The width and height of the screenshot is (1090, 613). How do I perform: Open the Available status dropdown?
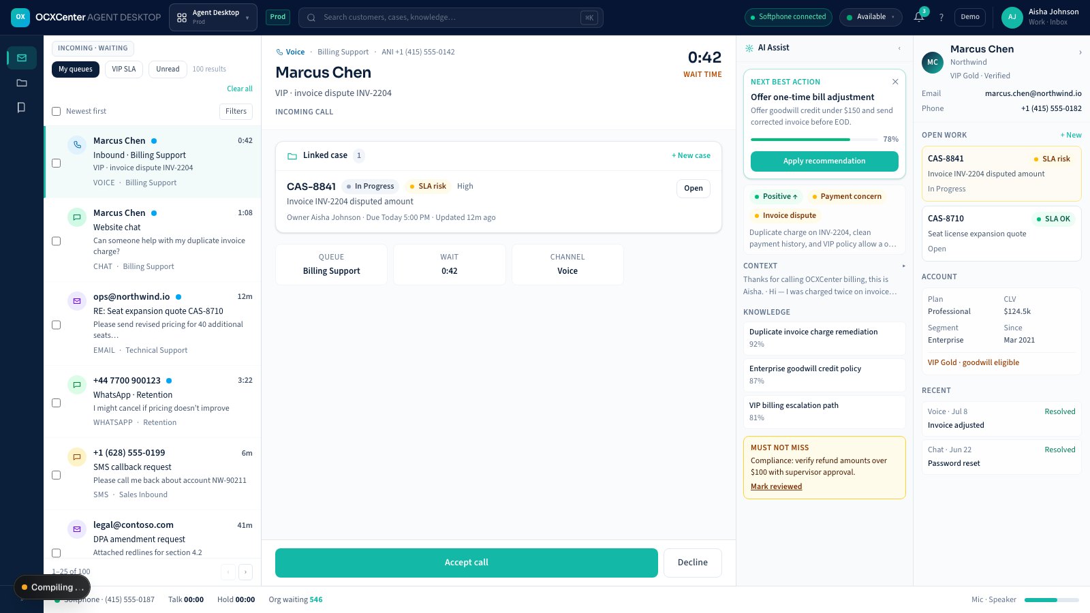871,17
